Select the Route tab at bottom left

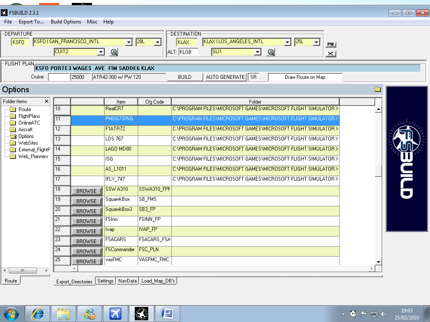[11, 281]
